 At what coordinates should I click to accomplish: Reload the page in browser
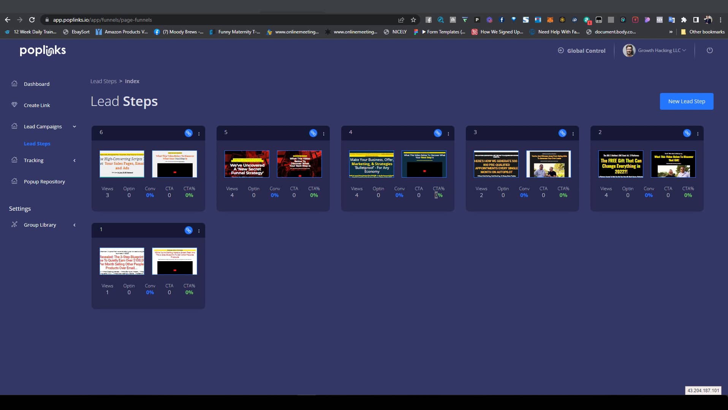[x=32, y=20]
